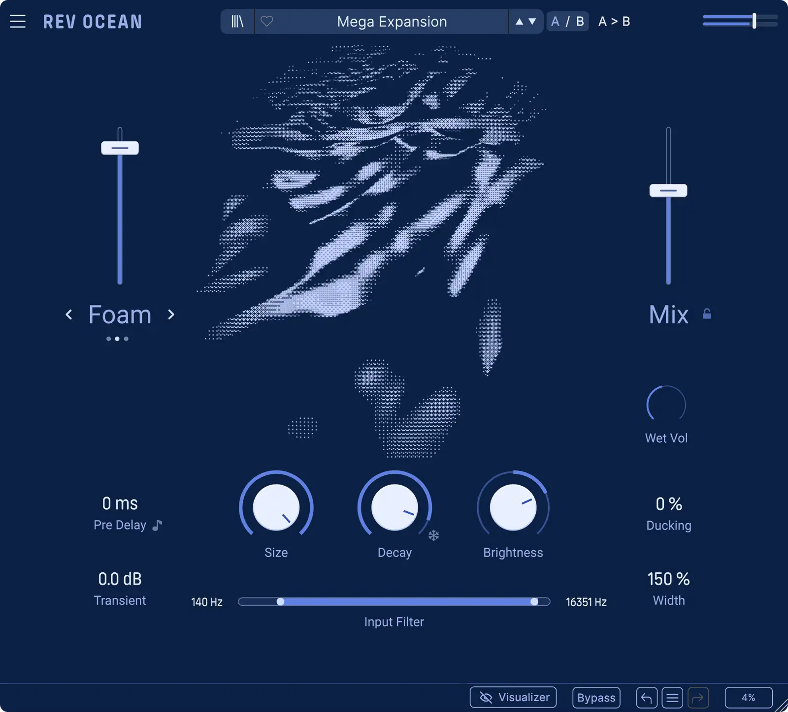Screen dimensions: 788x712
Task: Click the Size knob
Action: [x=276, y=507]
